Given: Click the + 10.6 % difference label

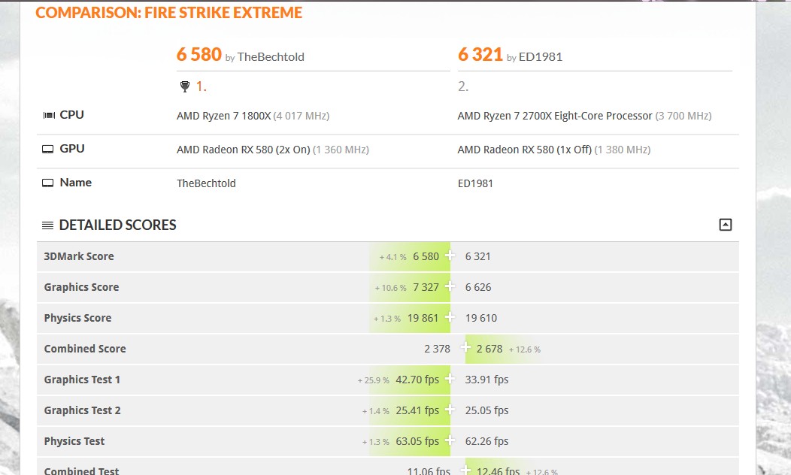Looking at the screenshot, I should coord(390,288).
